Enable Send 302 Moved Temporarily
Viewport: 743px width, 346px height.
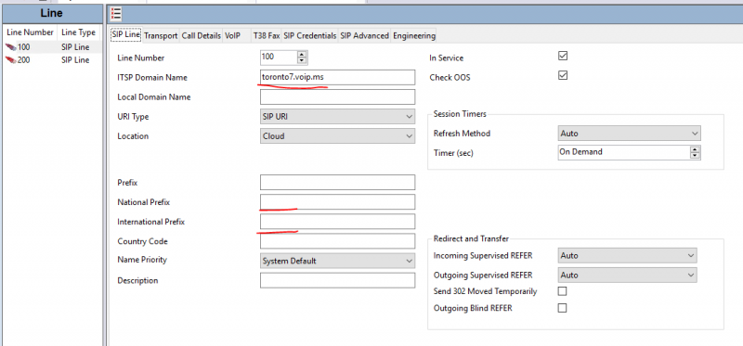562,291
